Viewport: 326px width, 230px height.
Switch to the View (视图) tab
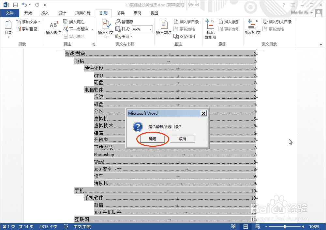click(x=154, y=13)
